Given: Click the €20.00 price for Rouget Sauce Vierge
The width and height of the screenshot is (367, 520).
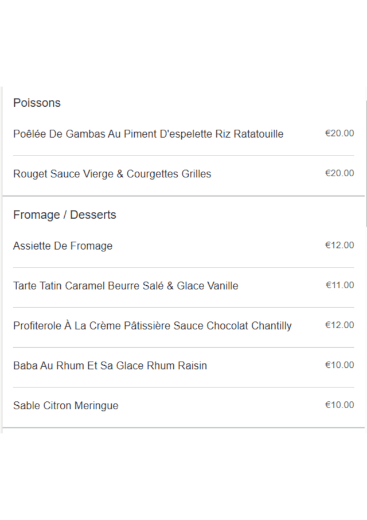Looking at the screenshot, I should (339, 173).
